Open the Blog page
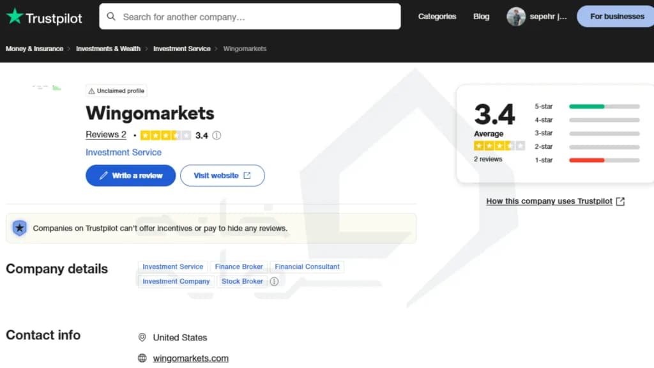The image size is (654, 368). (481, 16)
